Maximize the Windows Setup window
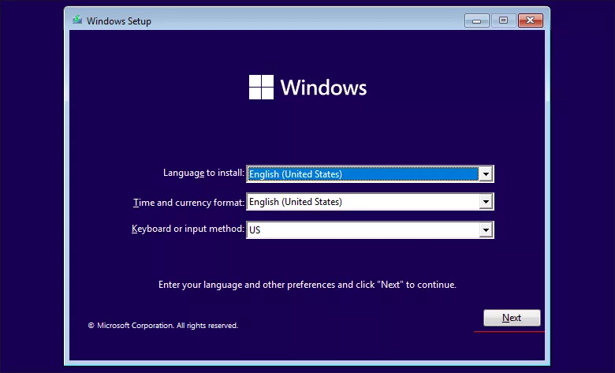Screen dimensions: 615x373 coord(503,21)
